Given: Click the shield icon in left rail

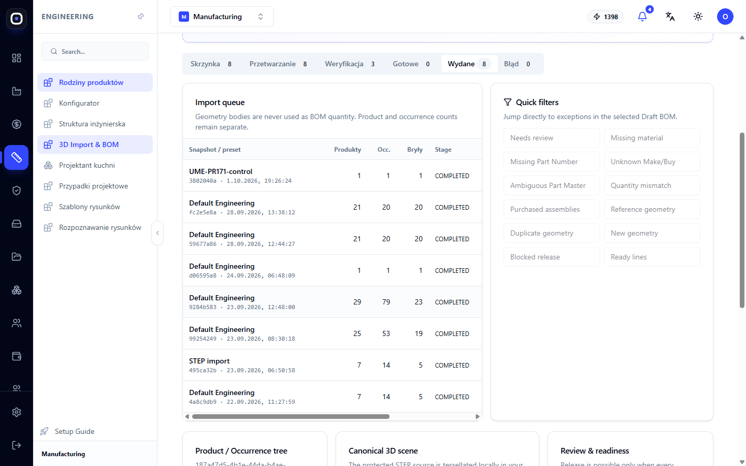Looking at the screenshot, I should point(17,191).
